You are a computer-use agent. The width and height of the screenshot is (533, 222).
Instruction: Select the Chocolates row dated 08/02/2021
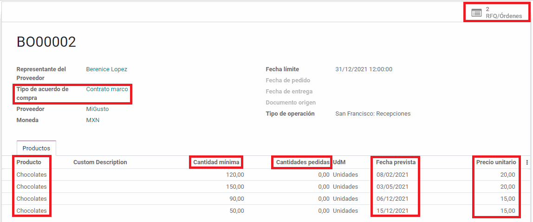[32, 175]
